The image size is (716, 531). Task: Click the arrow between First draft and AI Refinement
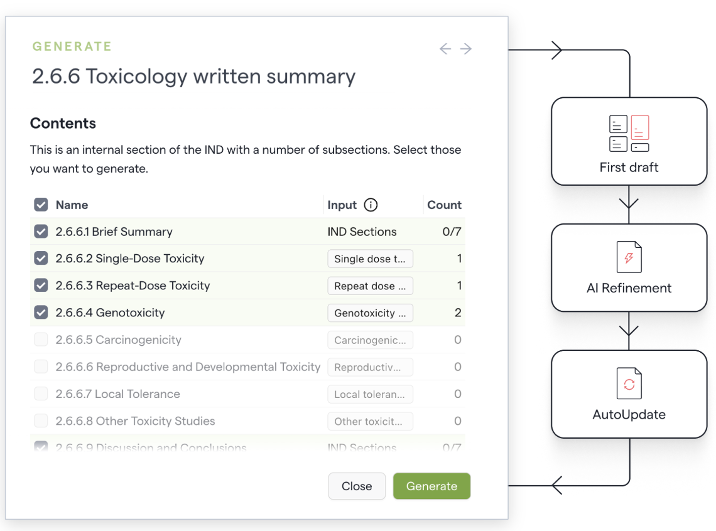pos(629,204)
